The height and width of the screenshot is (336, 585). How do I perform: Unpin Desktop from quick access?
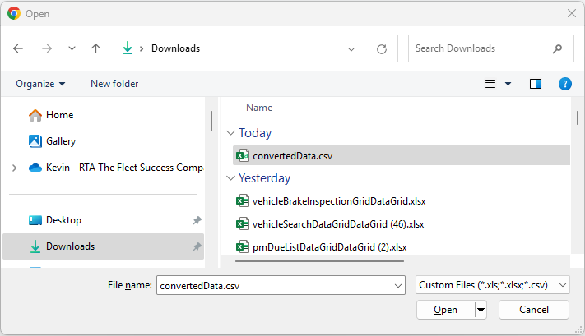pyautogui.click(x=197, y=220)
